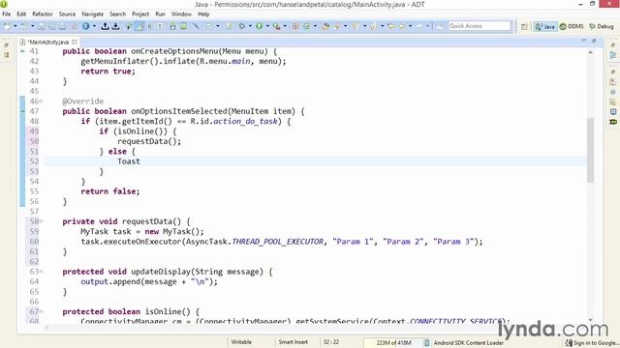The image size is (620, 348).
Task: Open the Navigate menu
Action: (x=93, y=14)
